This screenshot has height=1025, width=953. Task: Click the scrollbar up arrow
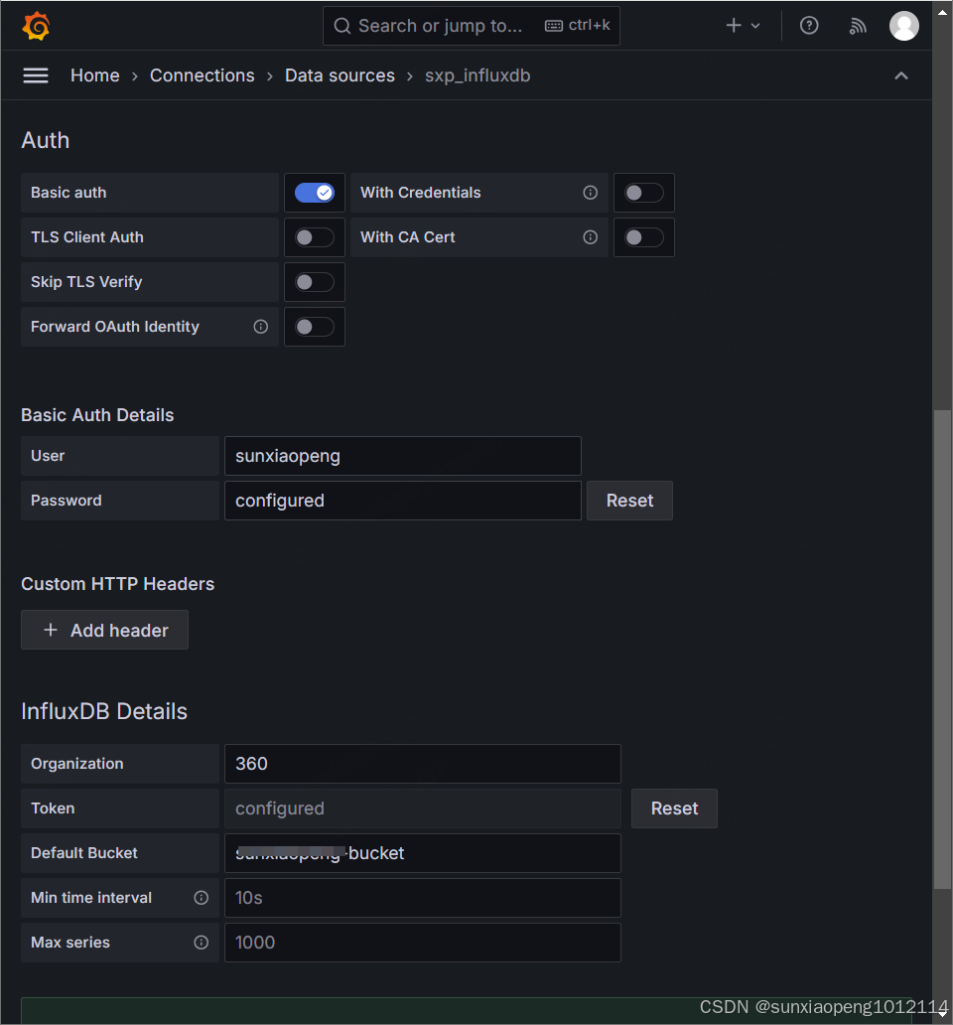942,11
